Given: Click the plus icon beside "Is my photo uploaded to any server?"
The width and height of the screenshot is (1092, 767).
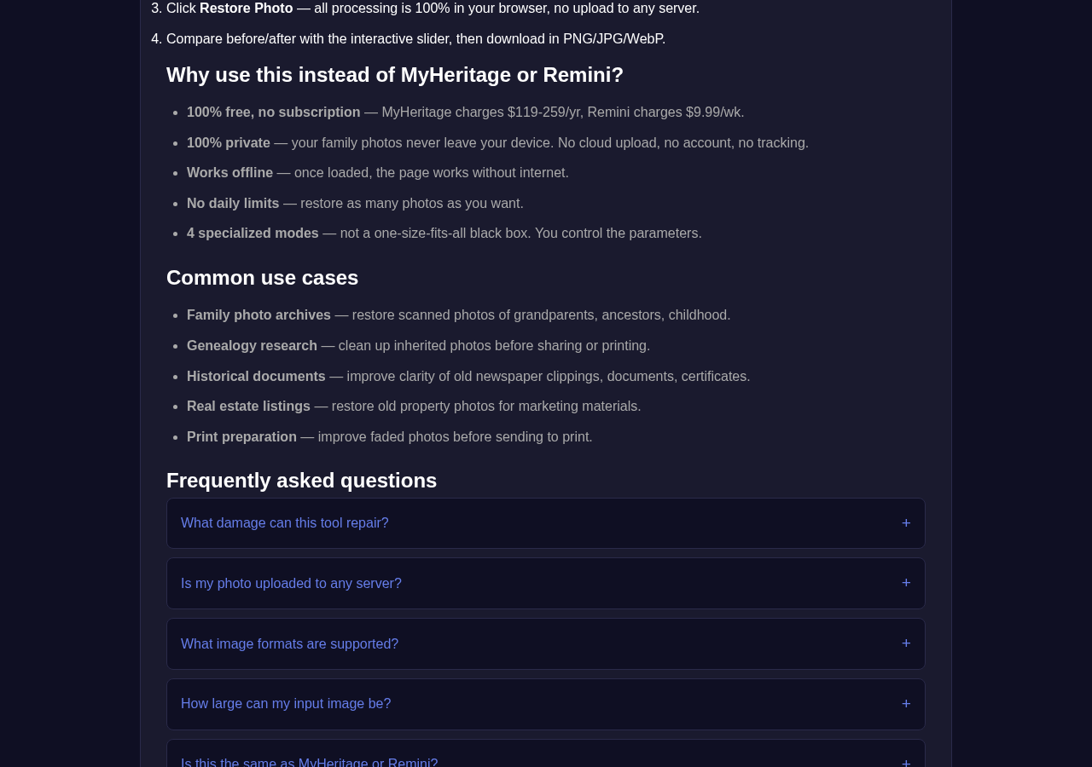Looking at the screenshot, I should [906, 583].
